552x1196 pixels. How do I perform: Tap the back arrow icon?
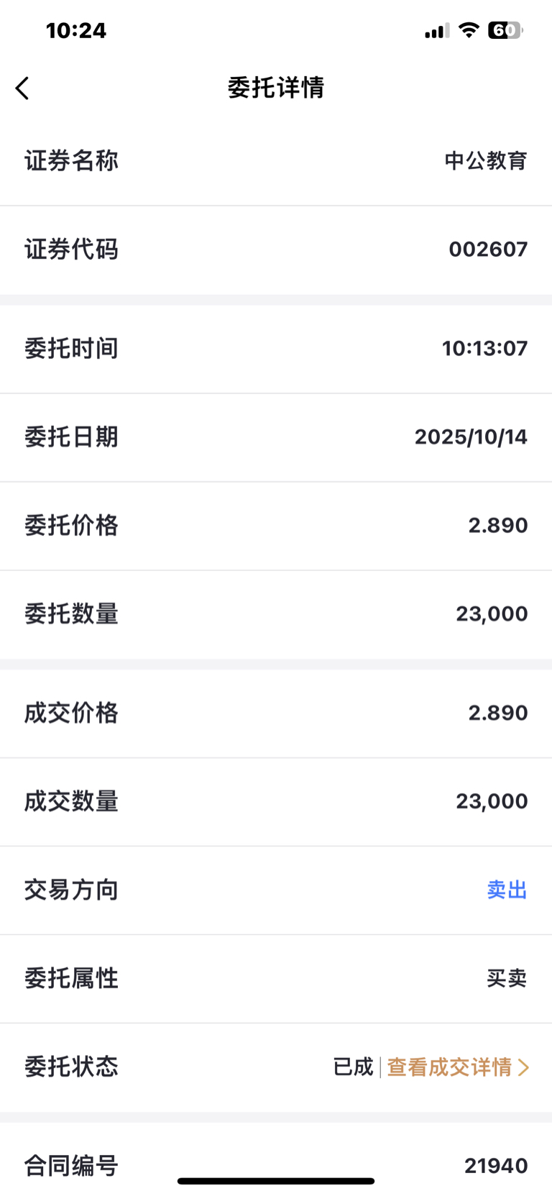click(23, 88)
